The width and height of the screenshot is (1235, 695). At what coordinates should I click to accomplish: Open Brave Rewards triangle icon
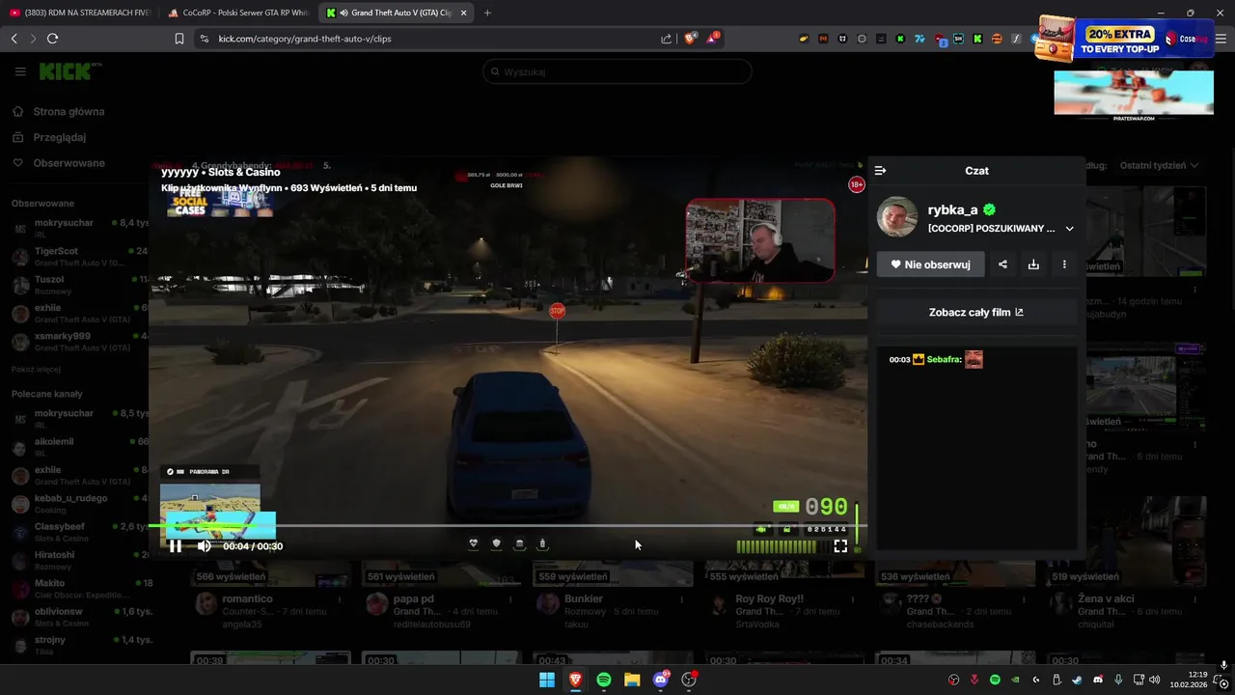pos(712,39)
